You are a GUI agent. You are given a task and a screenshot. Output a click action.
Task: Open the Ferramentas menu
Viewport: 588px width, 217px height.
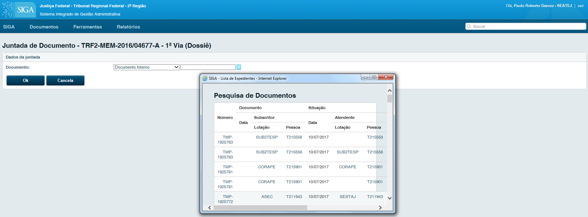(88, 27)
